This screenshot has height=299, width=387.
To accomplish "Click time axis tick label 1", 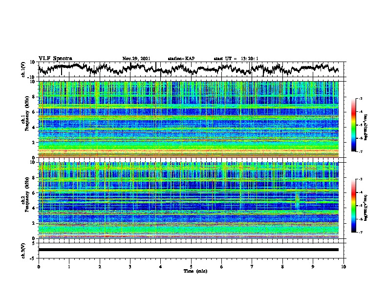I will pos(69,267).
